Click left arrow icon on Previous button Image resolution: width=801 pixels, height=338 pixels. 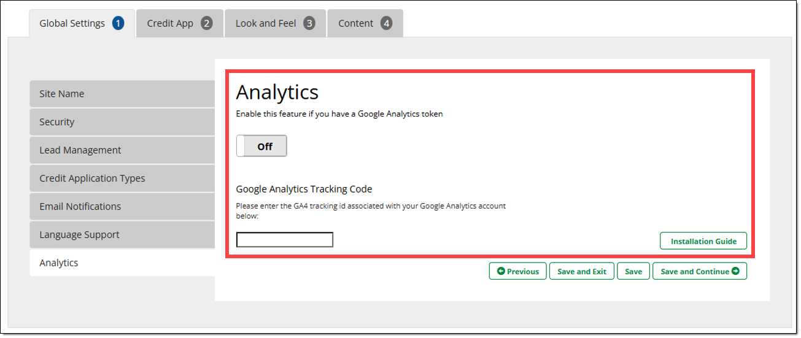(501, 271)
